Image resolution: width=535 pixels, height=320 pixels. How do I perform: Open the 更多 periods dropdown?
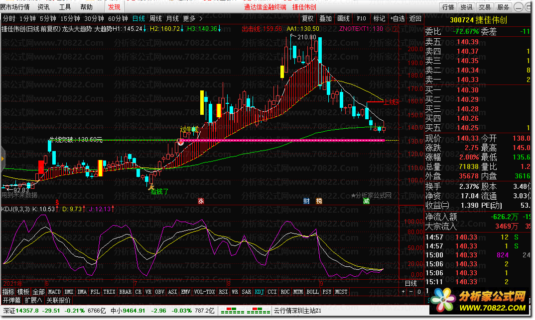coord(193,18)
